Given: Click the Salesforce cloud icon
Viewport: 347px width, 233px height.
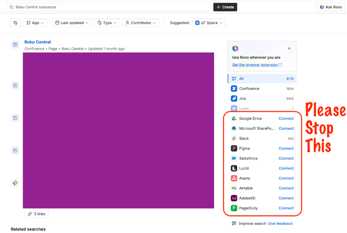Looking at the screenshot, I should [x=234, y=158].
